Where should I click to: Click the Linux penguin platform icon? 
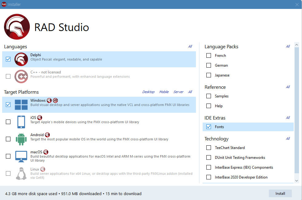coord(21,174)
